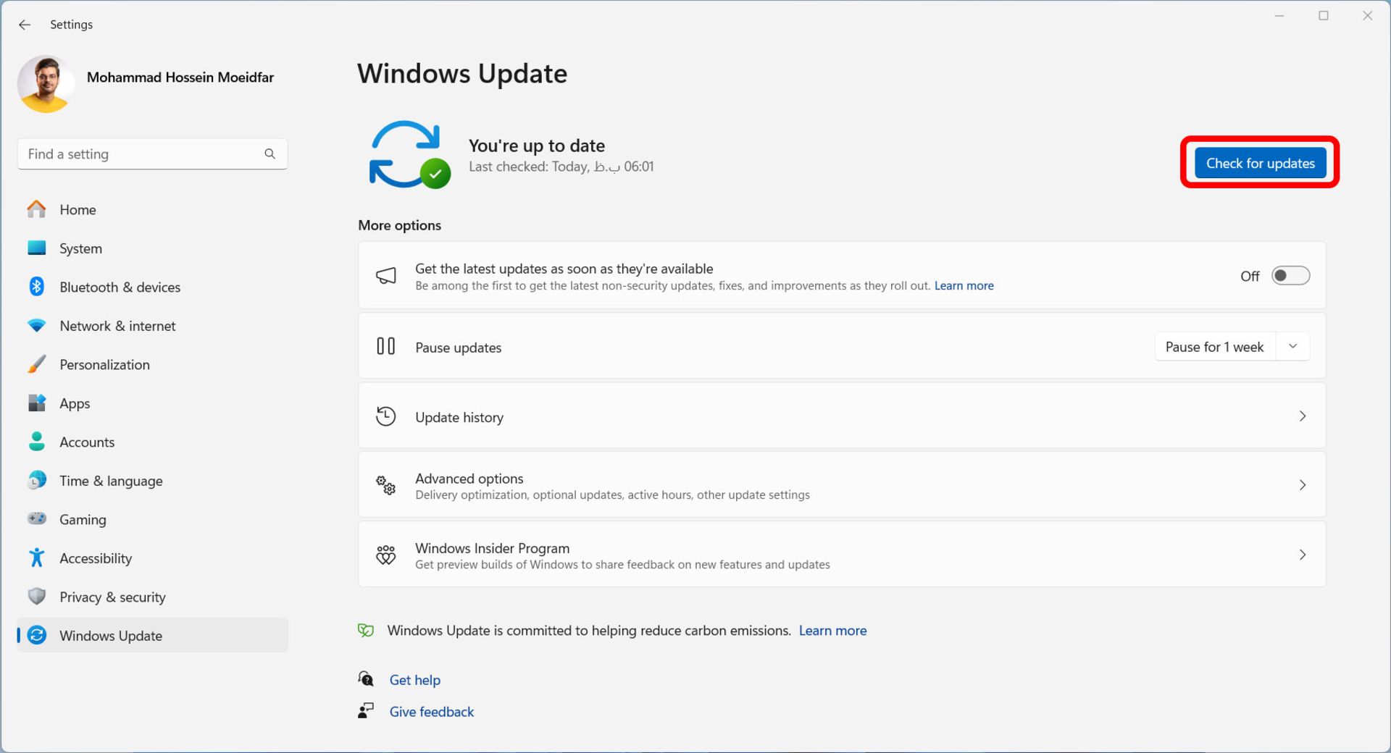Select Personalization in sidebar
Image resolution: width=1391 pixels, height=753 pixels.
(x=152, y=365)
